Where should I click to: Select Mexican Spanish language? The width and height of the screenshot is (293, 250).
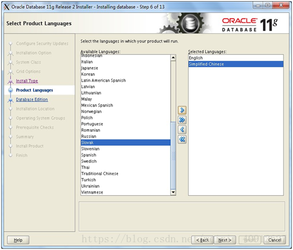tap(125, 105)
